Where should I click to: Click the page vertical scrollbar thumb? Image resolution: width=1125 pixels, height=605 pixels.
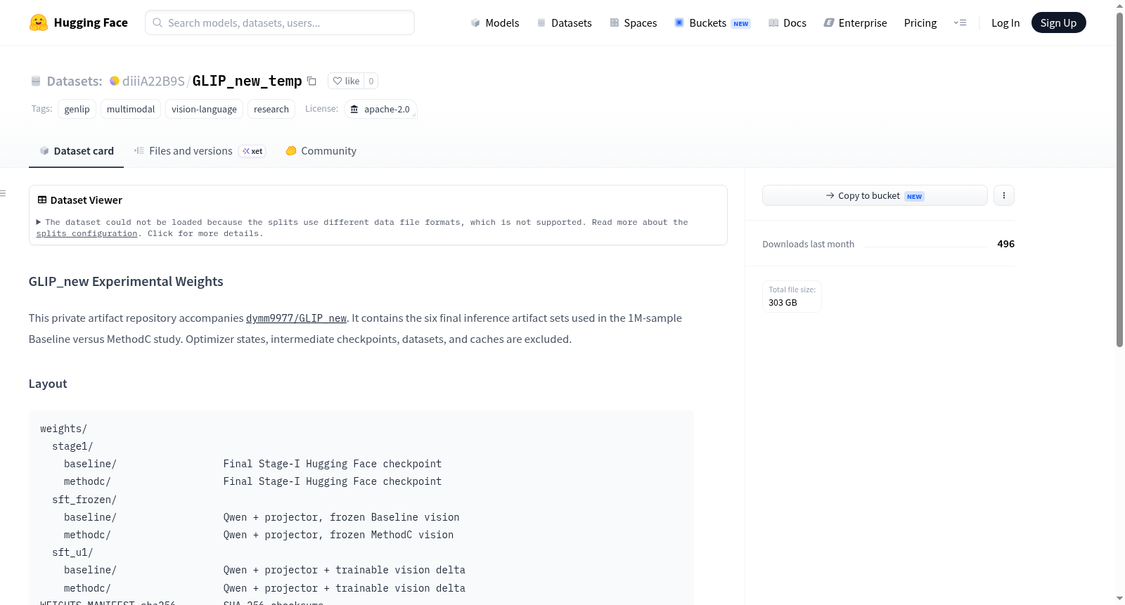1119,179
